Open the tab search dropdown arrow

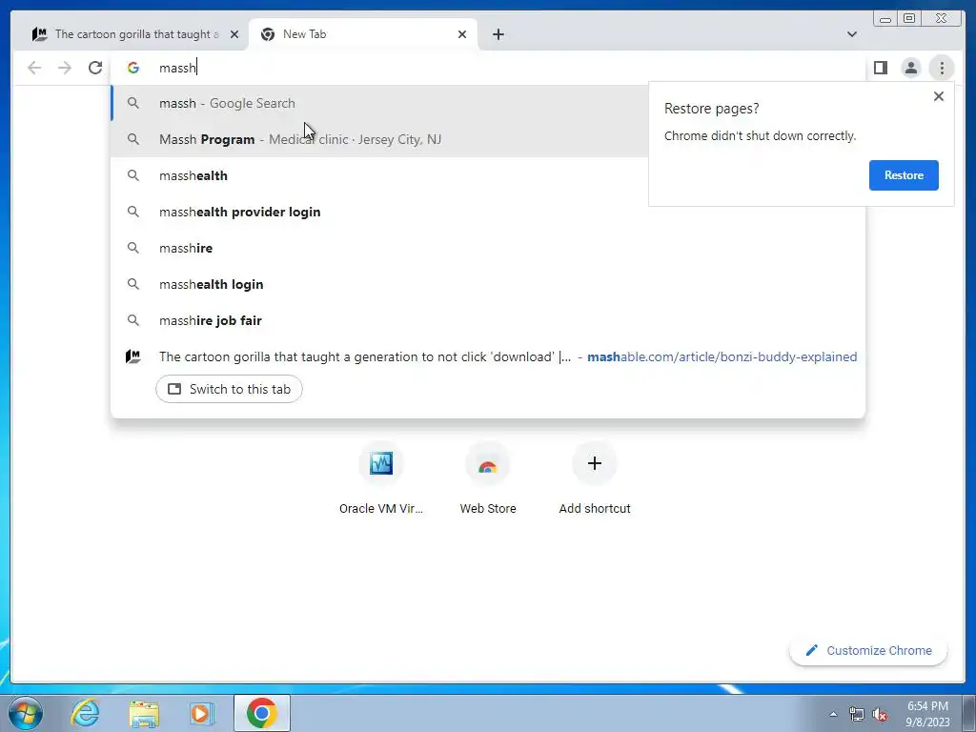click(852, 34)
